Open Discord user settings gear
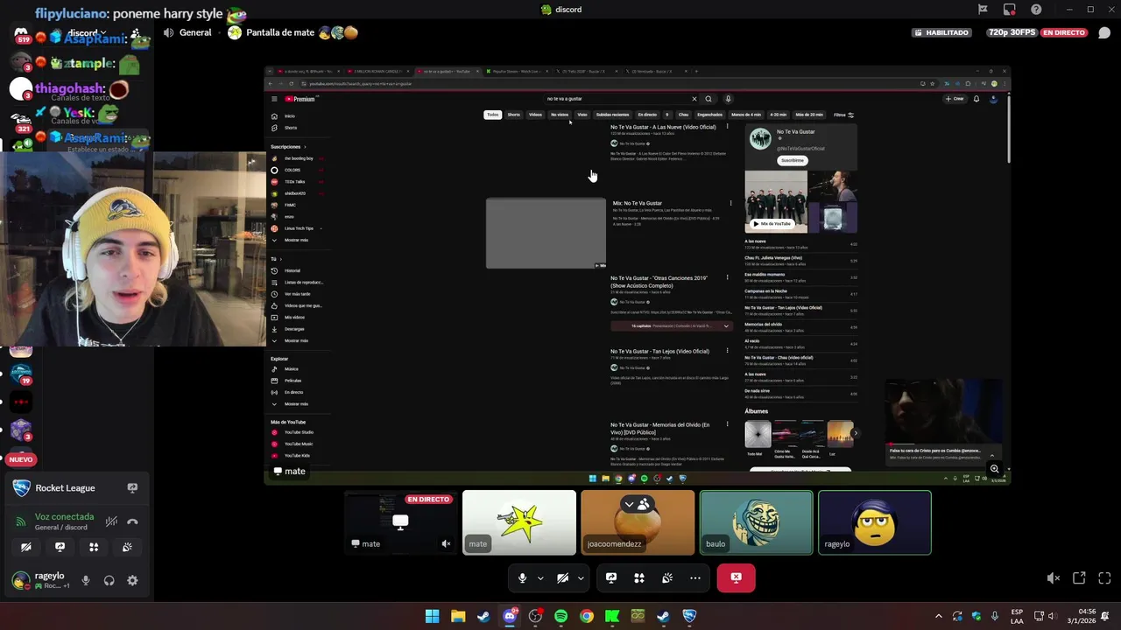The image size is (1121, 630). (132, 580)
